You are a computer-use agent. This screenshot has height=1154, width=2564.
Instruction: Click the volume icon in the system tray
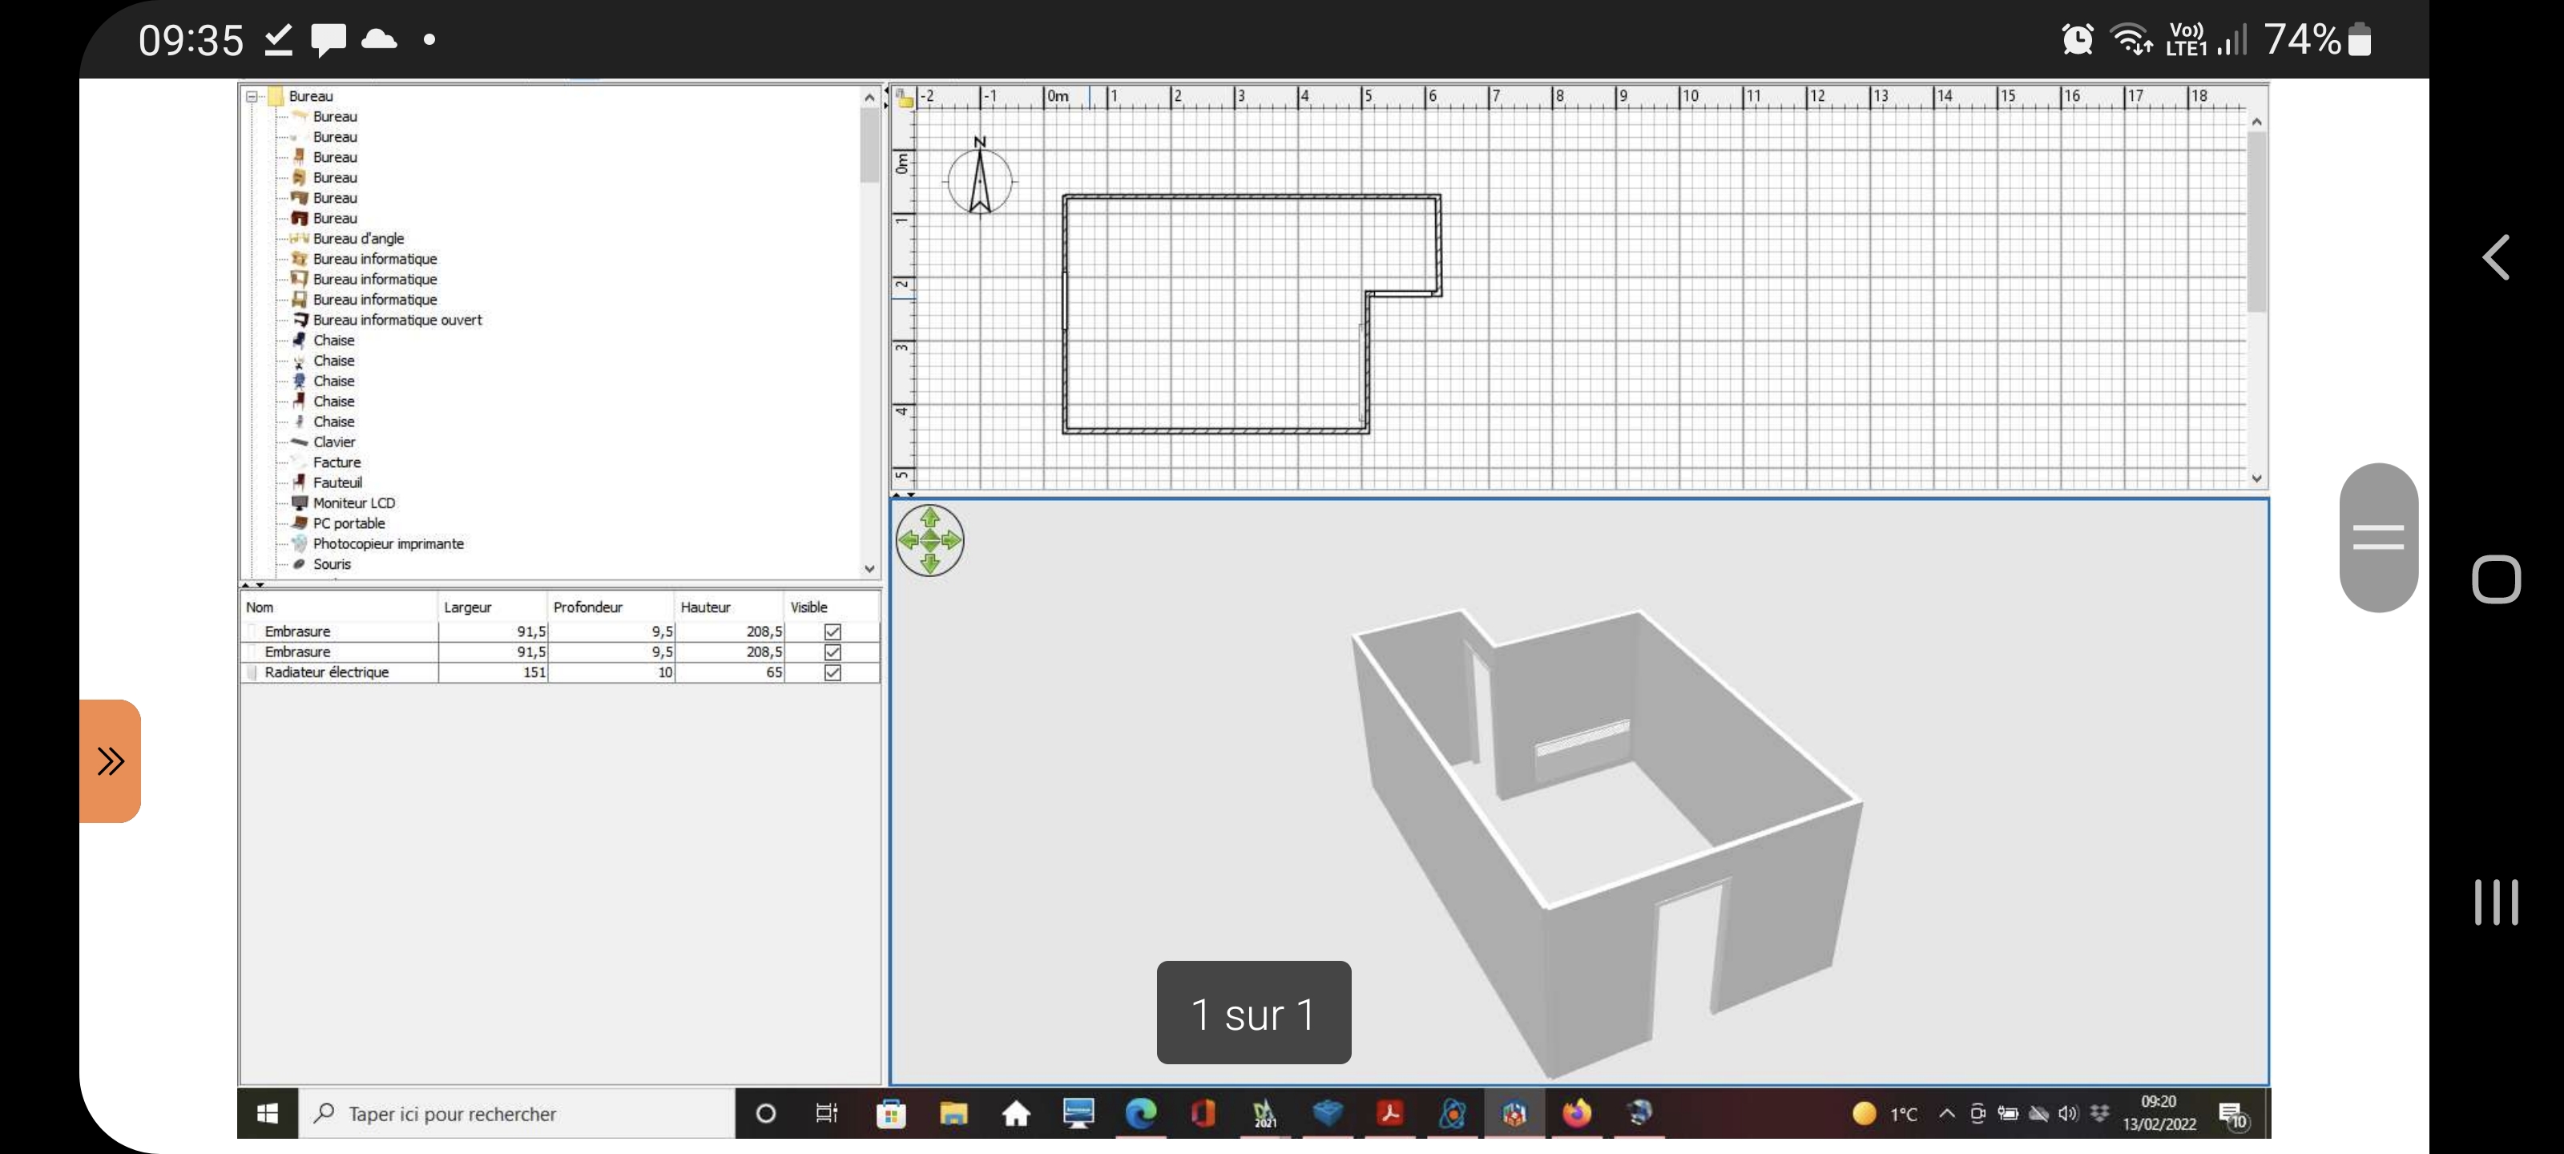coord(2068,1114)
